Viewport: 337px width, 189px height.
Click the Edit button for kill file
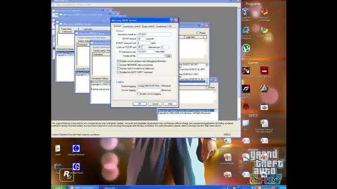[x=168, y=56]
